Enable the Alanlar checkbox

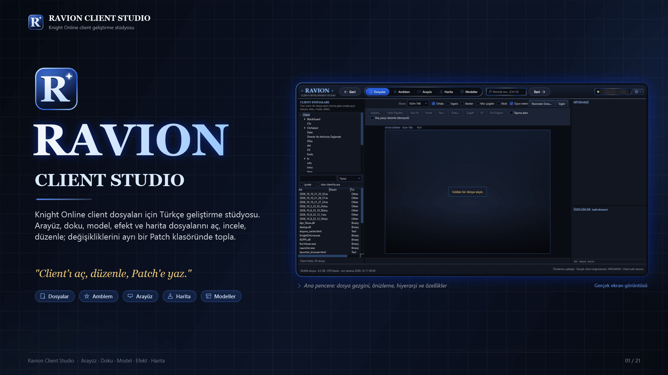[x=462, y=103]
